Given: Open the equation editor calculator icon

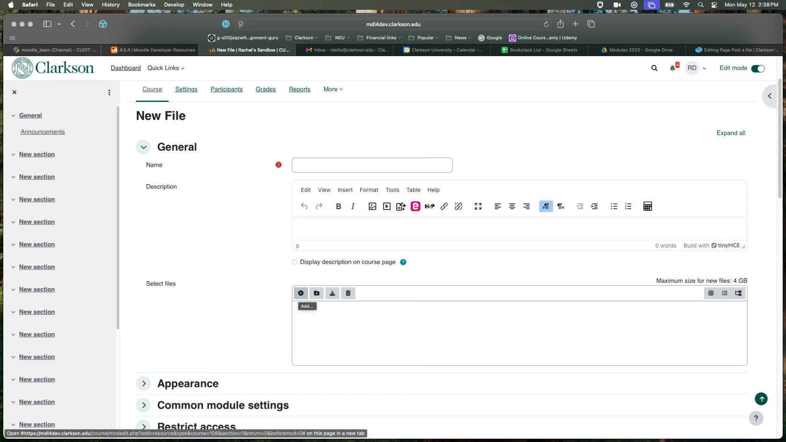Looking at the screenshot, I should (648, 206).
